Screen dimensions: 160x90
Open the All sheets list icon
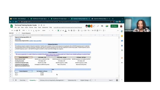pos(16,80)
